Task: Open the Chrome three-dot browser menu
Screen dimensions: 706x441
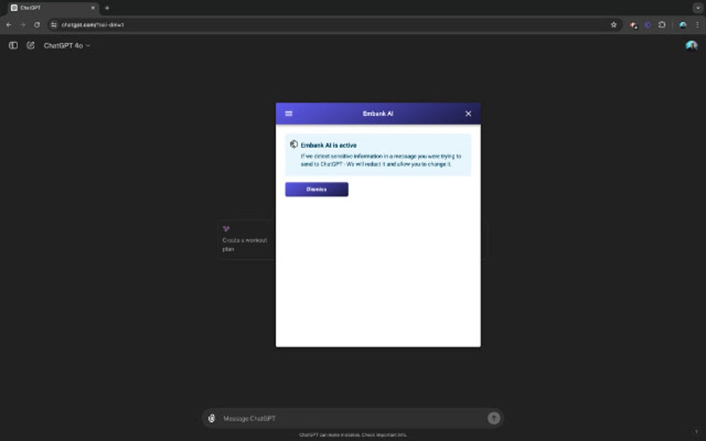Action: 698,24
